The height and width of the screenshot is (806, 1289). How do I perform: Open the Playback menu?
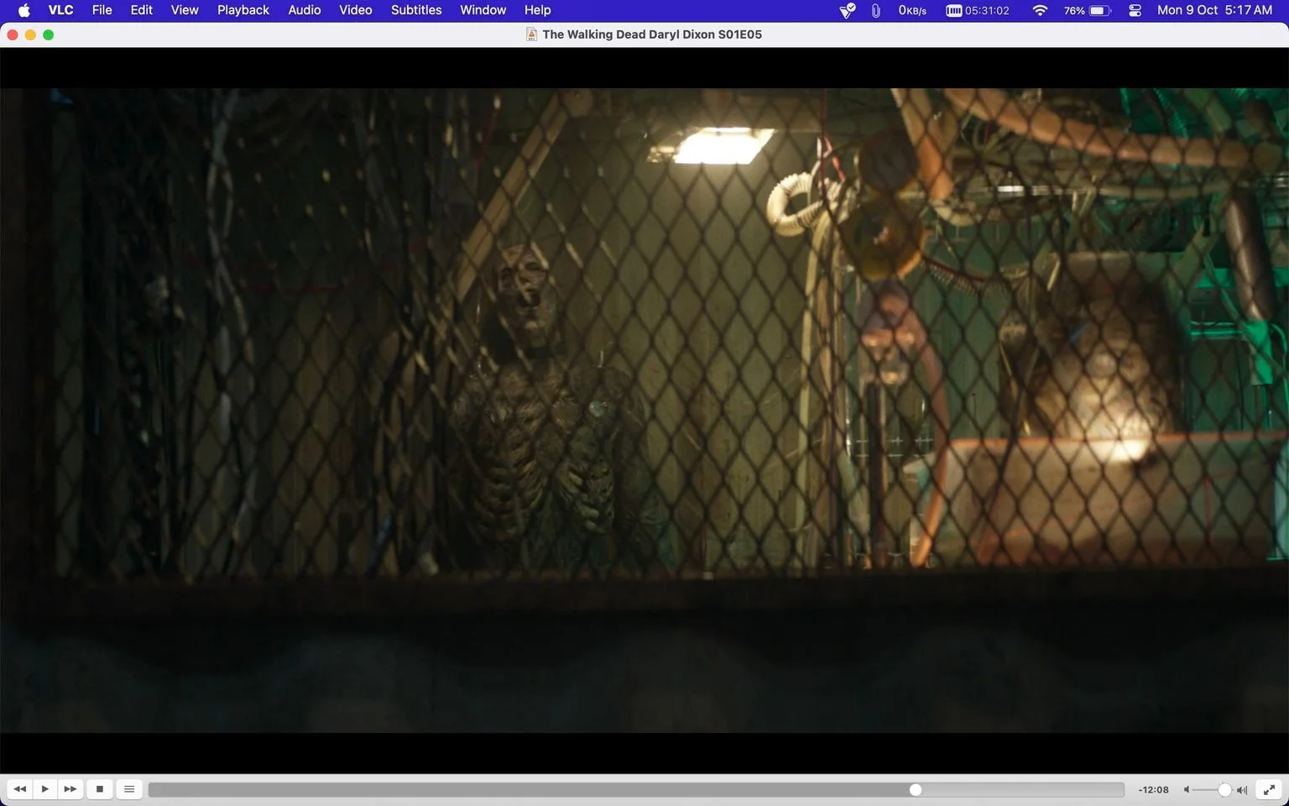[x=243, y=10]
